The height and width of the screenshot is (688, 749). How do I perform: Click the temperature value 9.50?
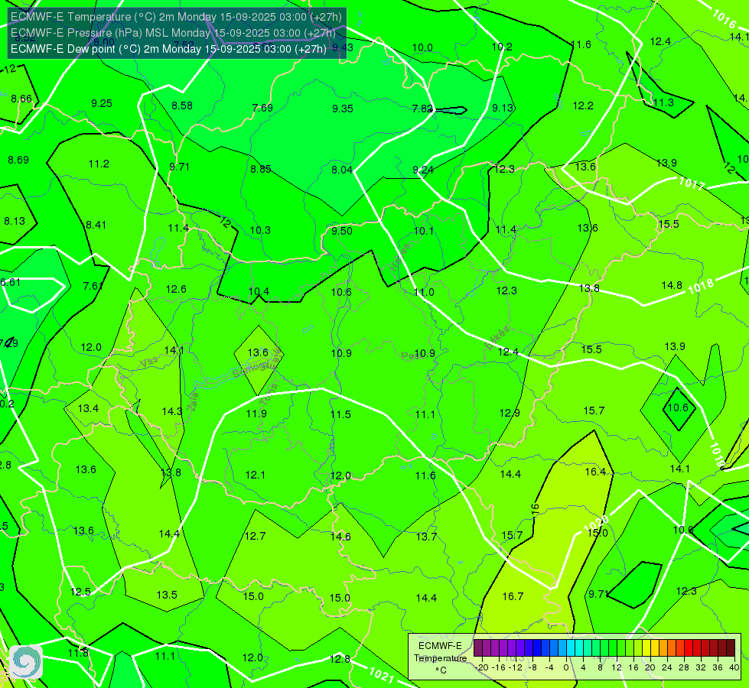[342, 231]
